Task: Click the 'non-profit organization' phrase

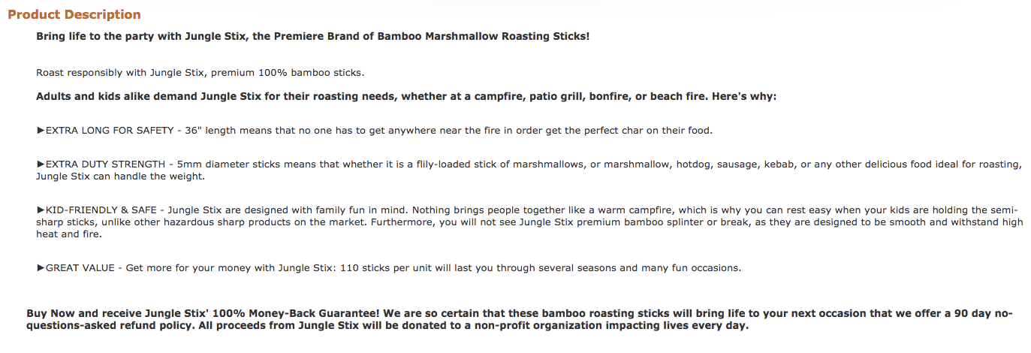Action: click(x=525, y=326)
